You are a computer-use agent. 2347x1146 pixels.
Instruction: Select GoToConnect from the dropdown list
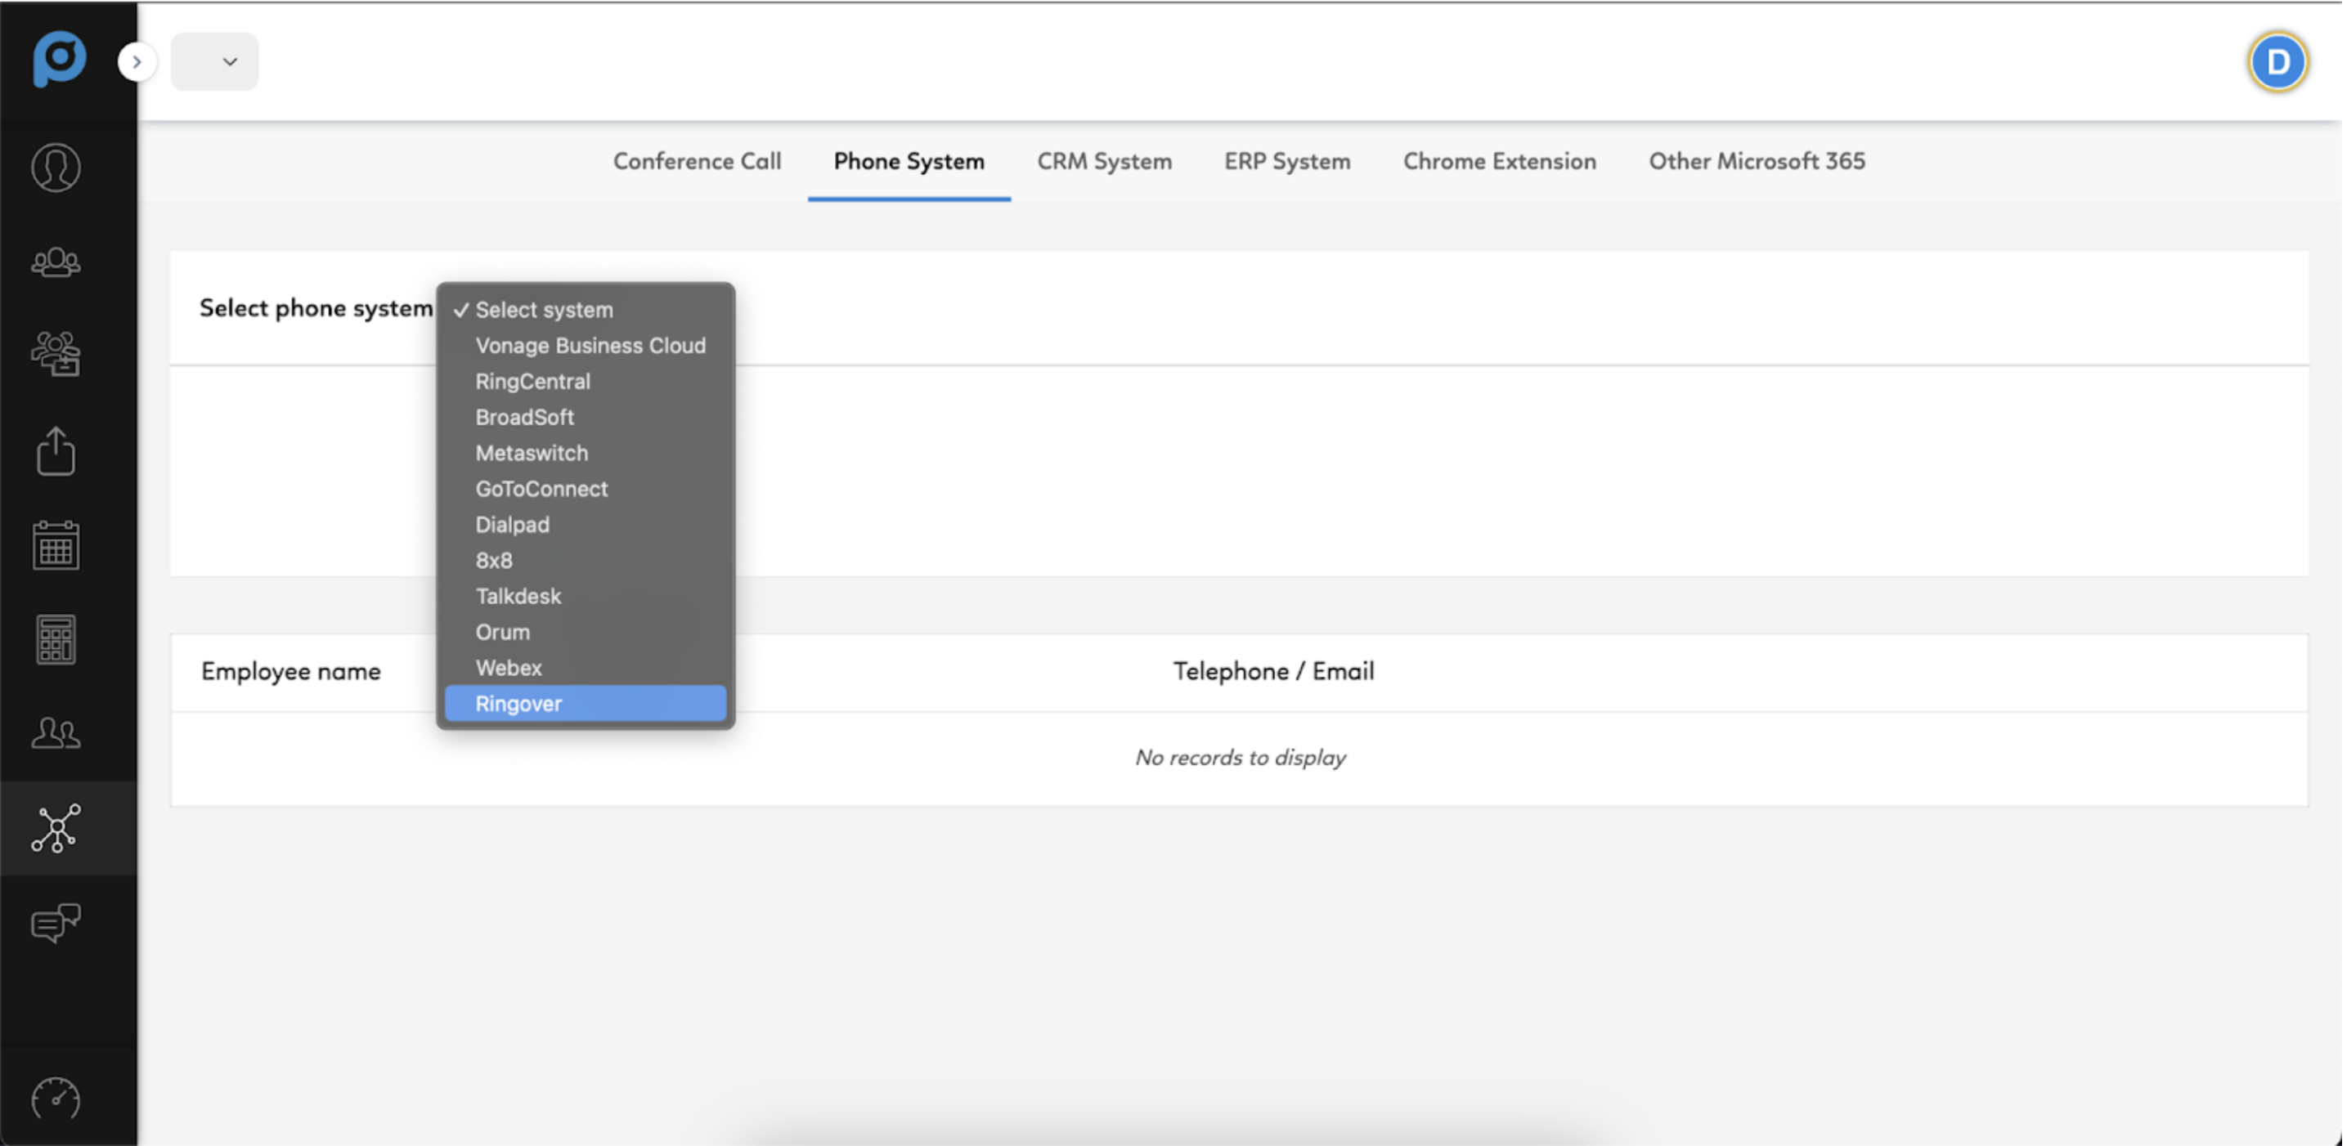[586, 488]
